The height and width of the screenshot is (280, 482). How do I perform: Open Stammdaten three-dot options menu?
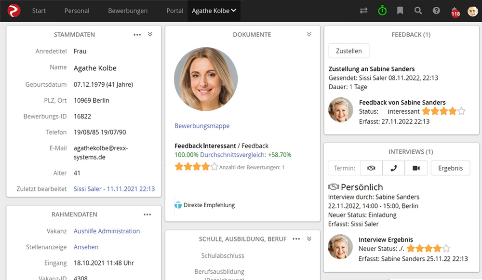[x=137, y=35]
